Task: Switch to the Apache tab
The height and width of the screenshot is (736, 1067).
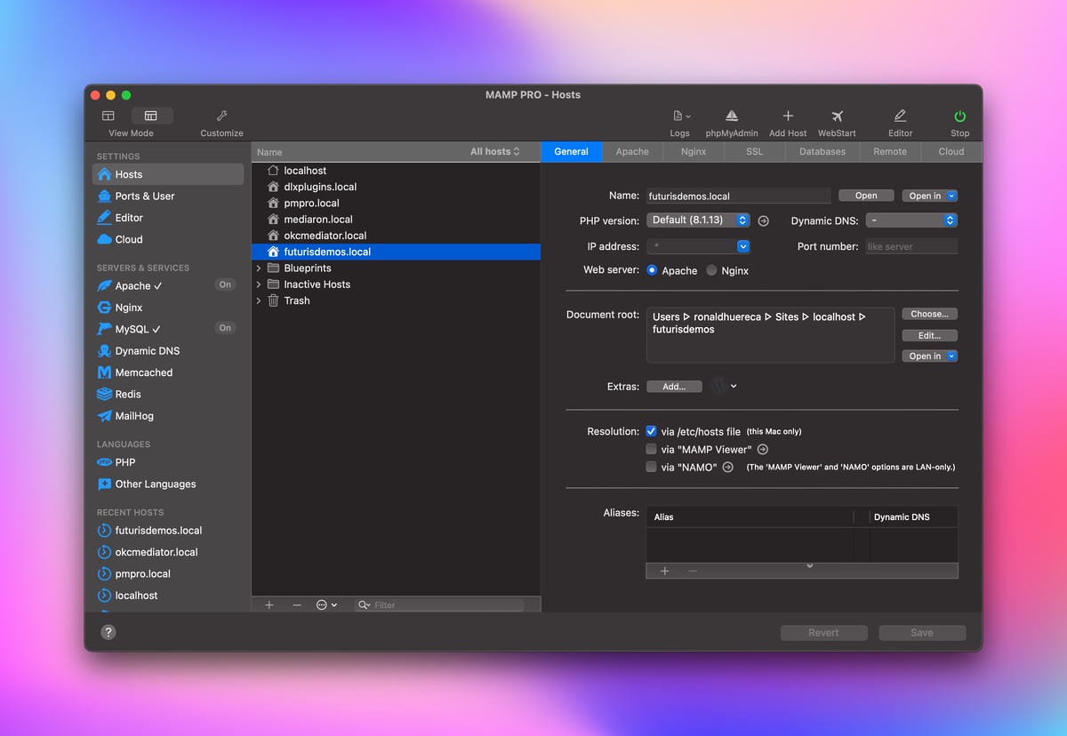Action: click(632, 152)
